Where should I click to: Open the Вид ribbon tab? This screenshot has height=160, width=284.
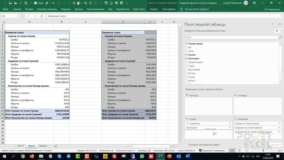point(110,9)
